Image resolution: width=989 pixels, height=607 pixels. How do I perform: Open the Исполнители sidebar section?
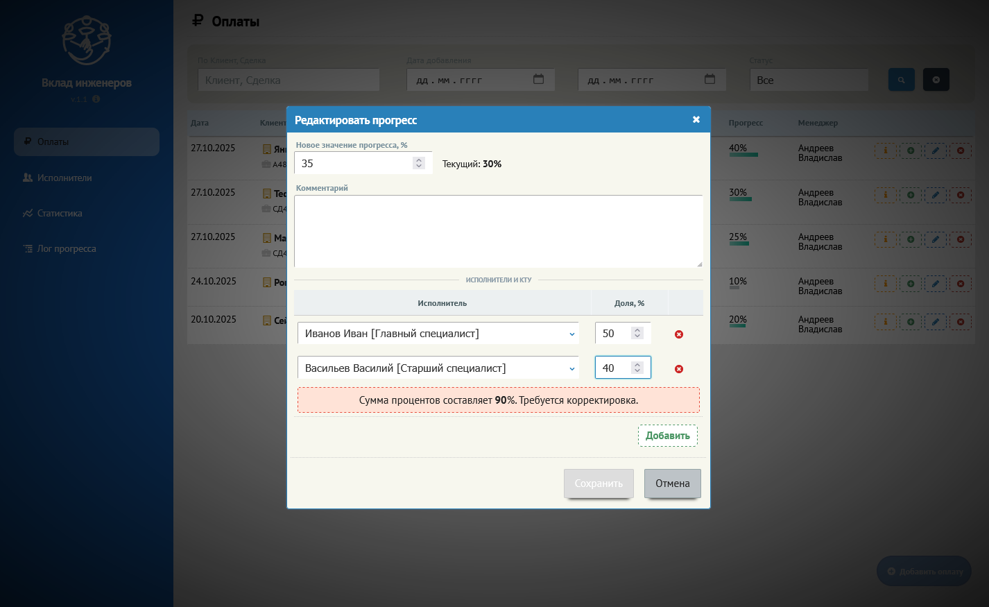tap(64, 178)
